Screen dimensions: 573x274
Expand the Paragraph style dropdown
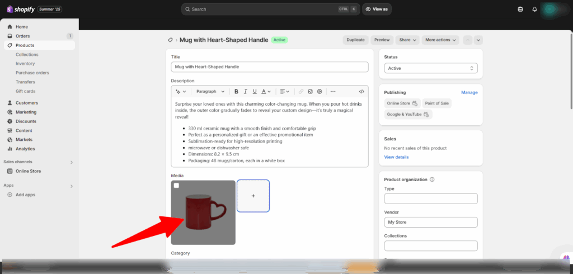click(210, 92)
